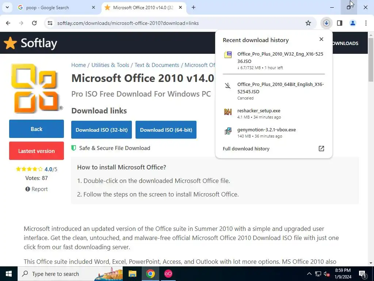Click the Softlay site name
This screenshot has height=281, width=374.
(x=39, y=43)
